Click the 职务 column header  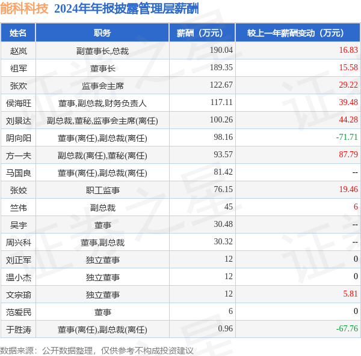tap(102, 33)
